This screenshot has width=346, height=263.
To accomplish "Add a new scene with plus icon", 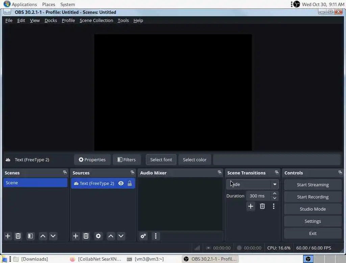I will click(x=8, y=236).
